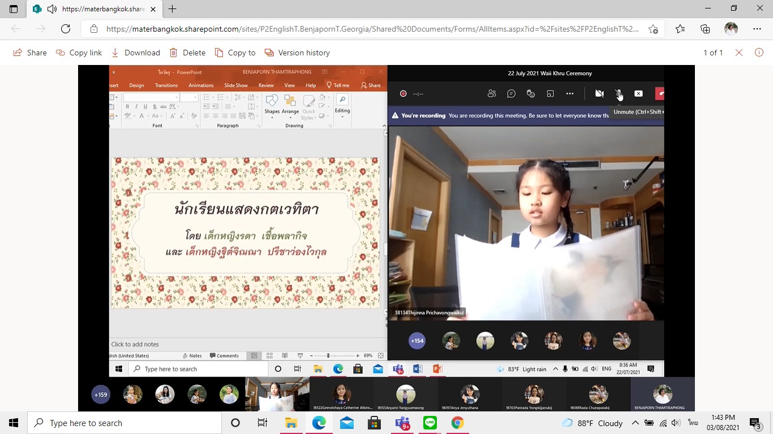773x434 pixels.
Task: Switch to Reading View icon
Action: pos(285,355)
